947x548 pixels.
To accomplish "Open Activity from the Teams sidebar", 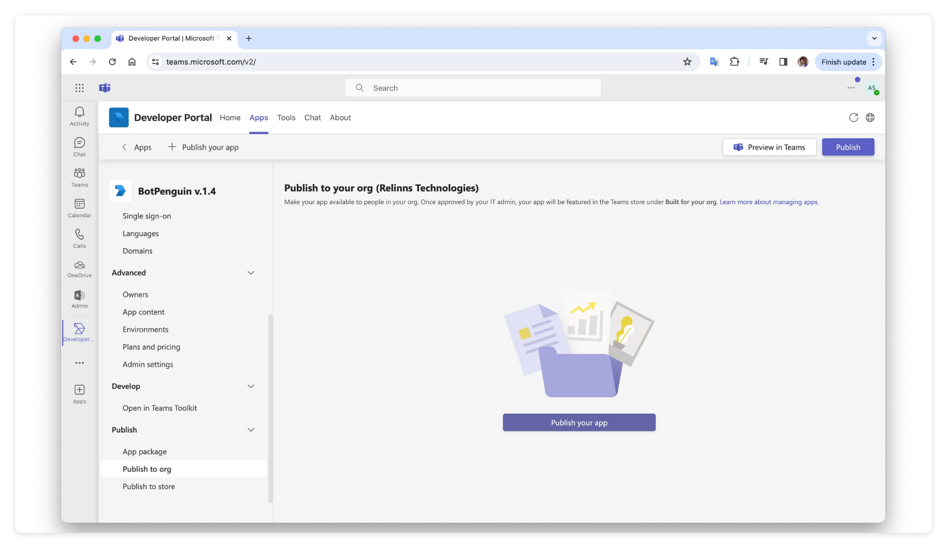I will [x=79, y=116].
